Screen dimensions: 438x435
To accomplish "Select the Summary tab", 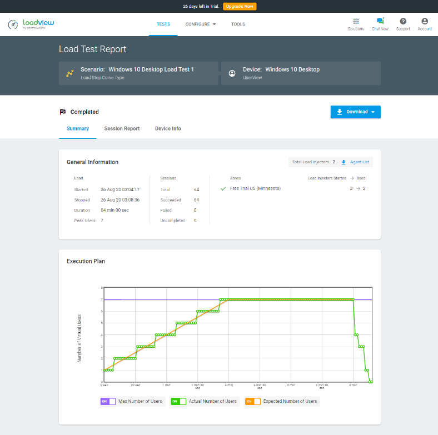I will (x=78, y=128).
